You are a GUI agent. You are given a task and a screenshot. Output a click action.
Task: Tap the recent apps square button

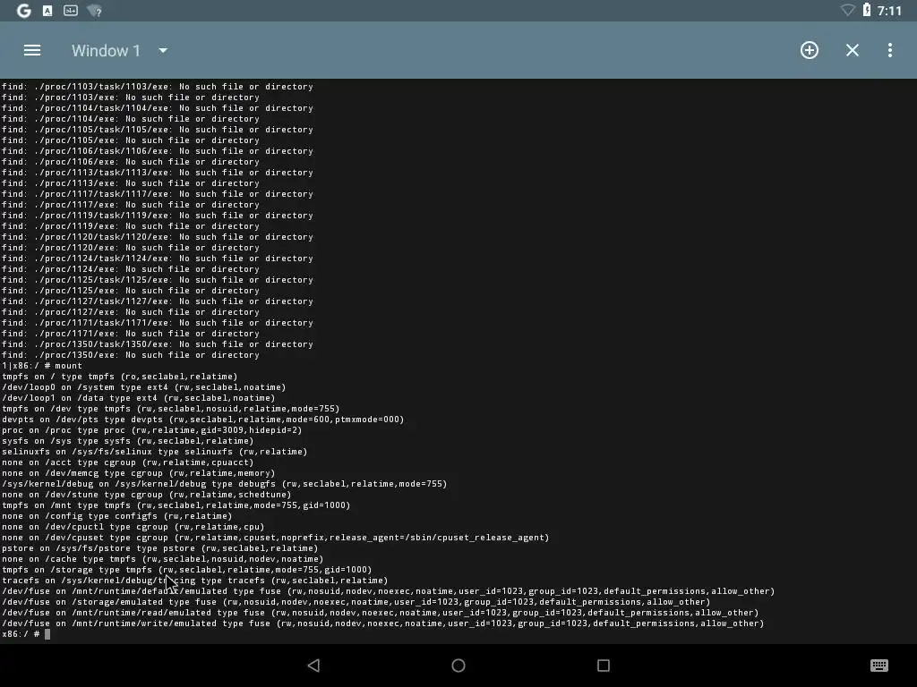click(x=604, y=666)
